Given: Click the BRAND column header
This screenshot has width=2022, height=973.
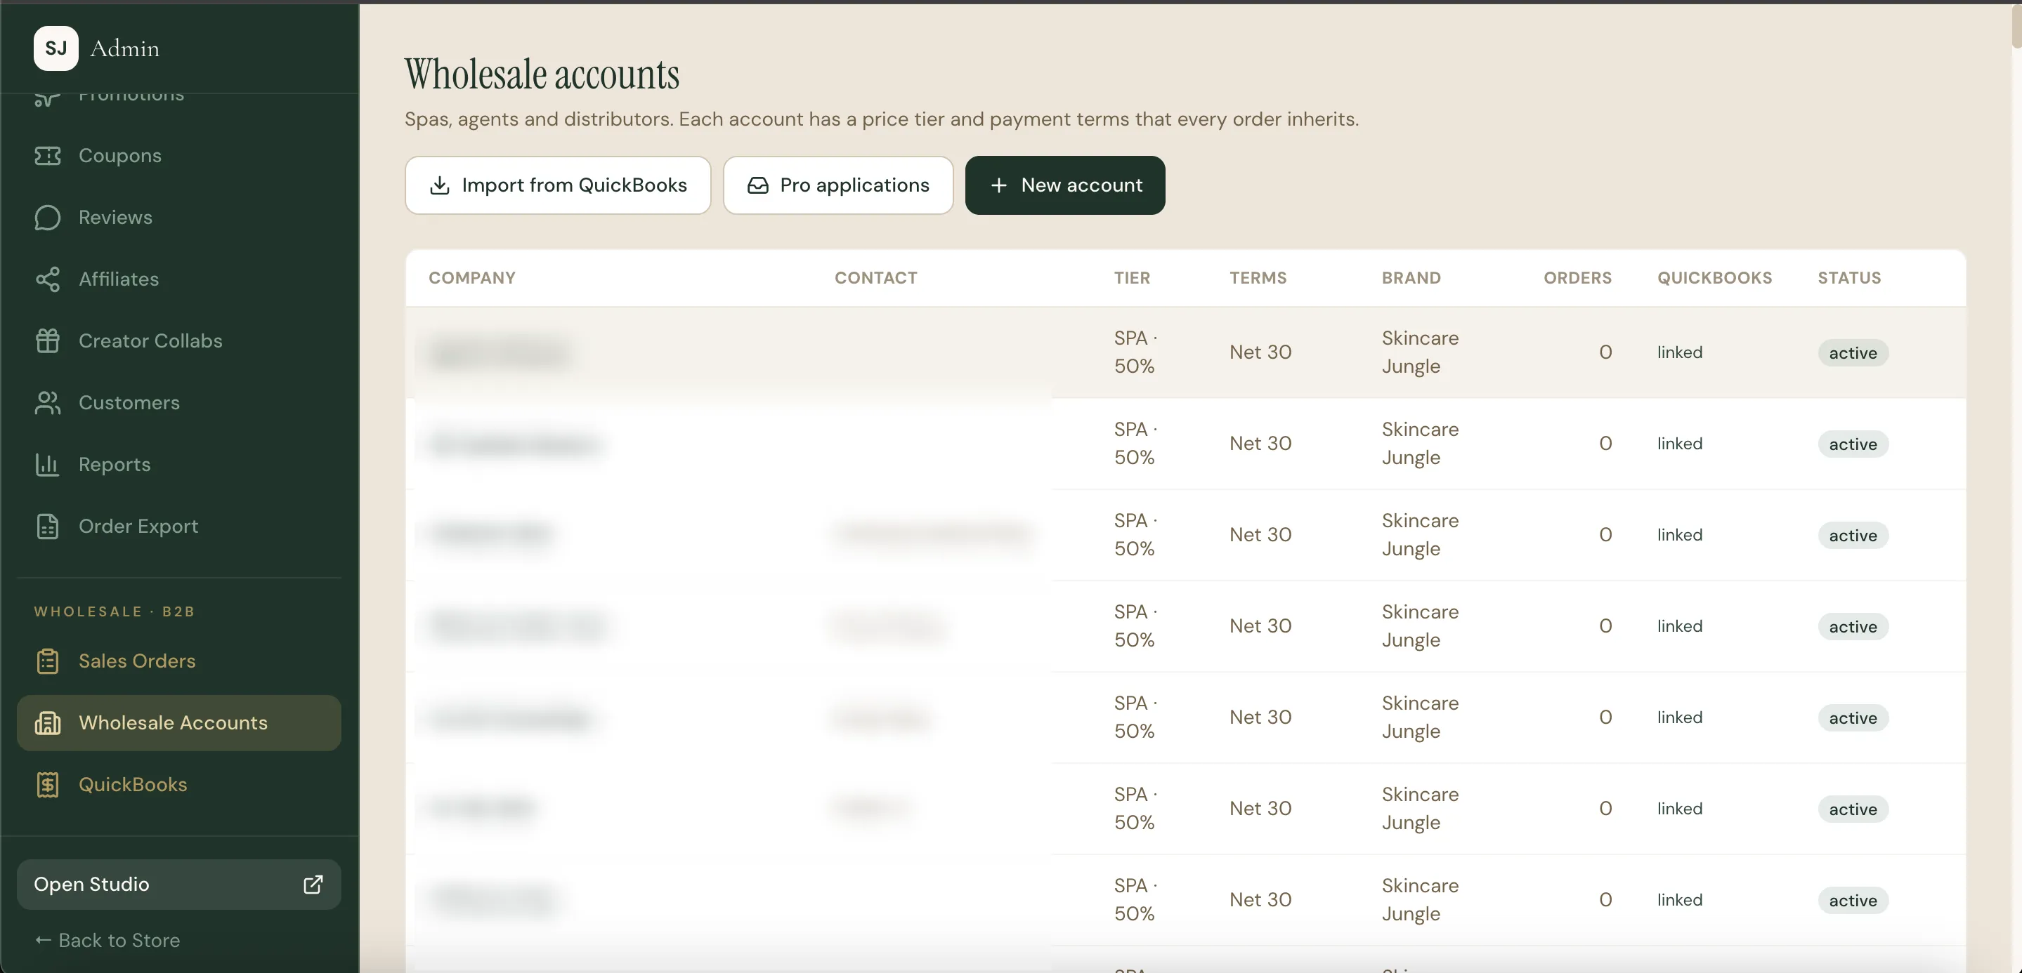Looking at the screenshot, I should pos(1411,278).
